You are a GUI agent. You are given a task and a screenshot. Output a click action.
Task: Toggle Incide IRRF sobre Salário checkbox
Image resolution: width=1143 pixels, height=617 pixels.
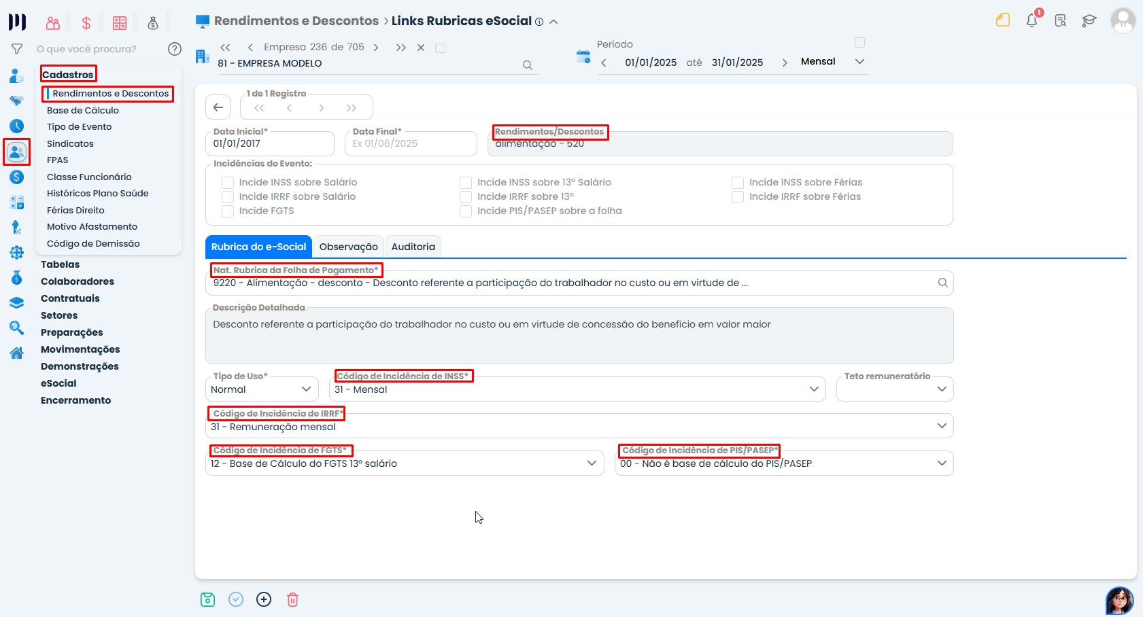tap(228, 196)
